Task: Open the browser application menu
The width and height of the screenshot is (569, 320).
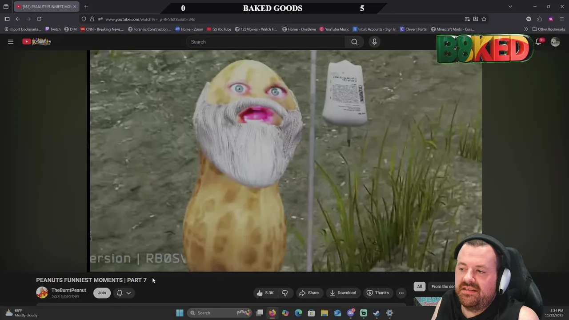Action: pyautogui.click(x=562, y=19)
